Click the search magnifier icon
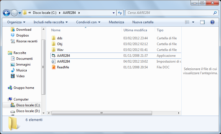 coord(215,13)
